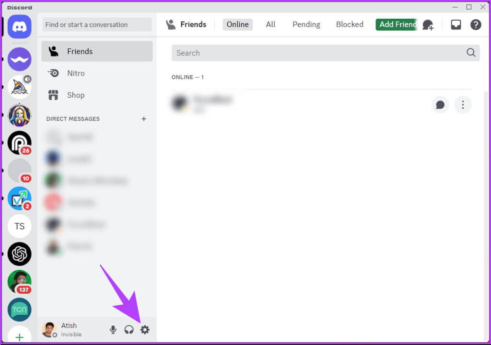Open server with 137 notifications badge
Screen dimensions: 491x345
click(19, 282)
